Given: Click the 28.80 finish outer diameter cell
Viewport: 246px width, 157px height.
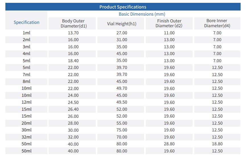Looking at the screenshot, I should point(169,144).
